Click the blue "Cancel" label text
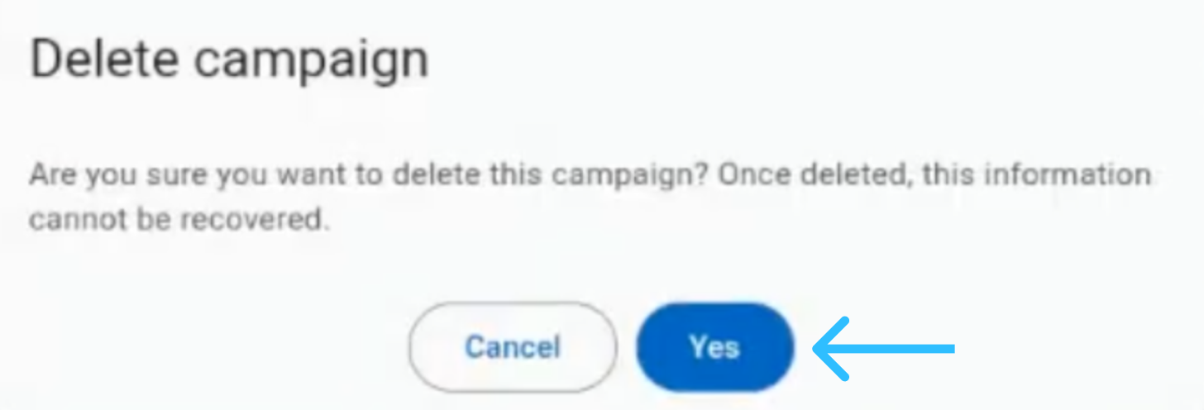Viewport: 1204px width, 410px height. point(513,347)
